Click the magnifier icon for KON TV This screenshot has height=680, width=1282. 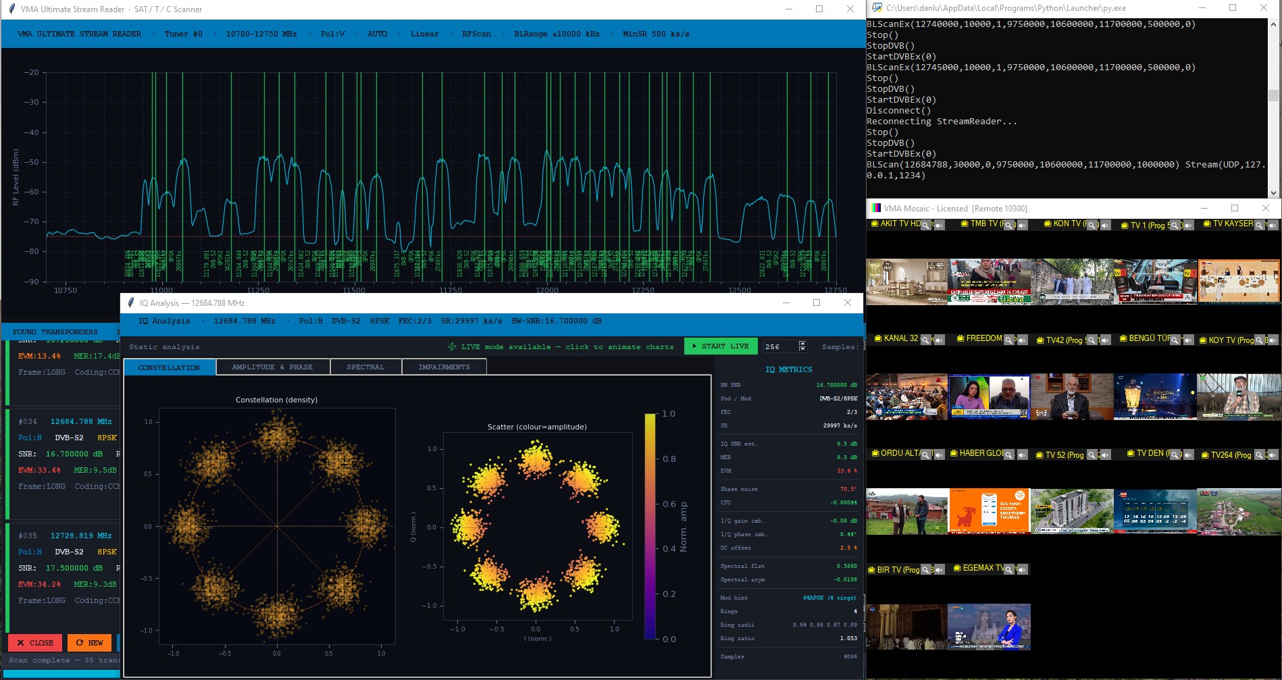pos(1092,226)
